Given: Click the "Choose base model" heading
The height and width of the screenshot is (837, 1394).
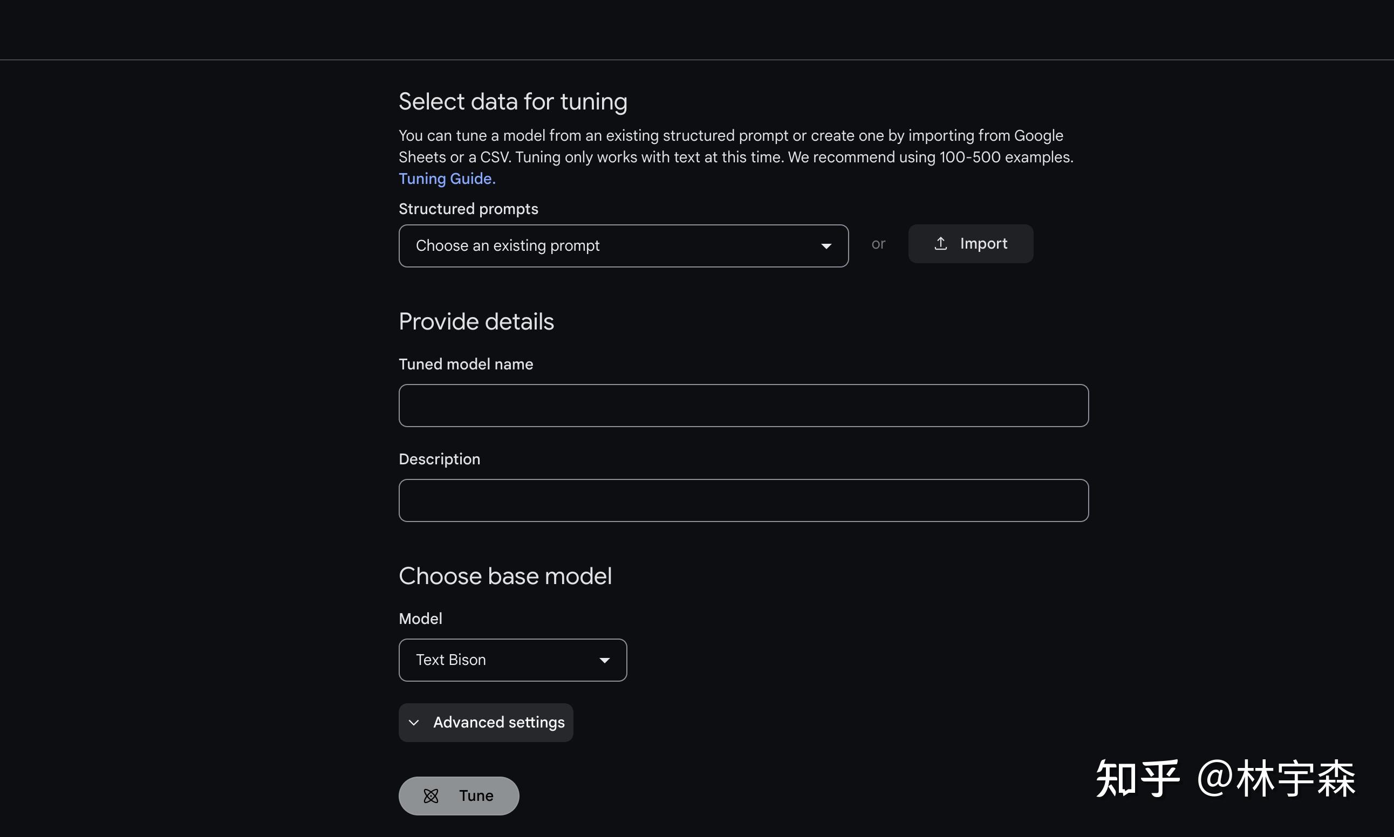Looking at the screenshot, I should coord(505,577).
